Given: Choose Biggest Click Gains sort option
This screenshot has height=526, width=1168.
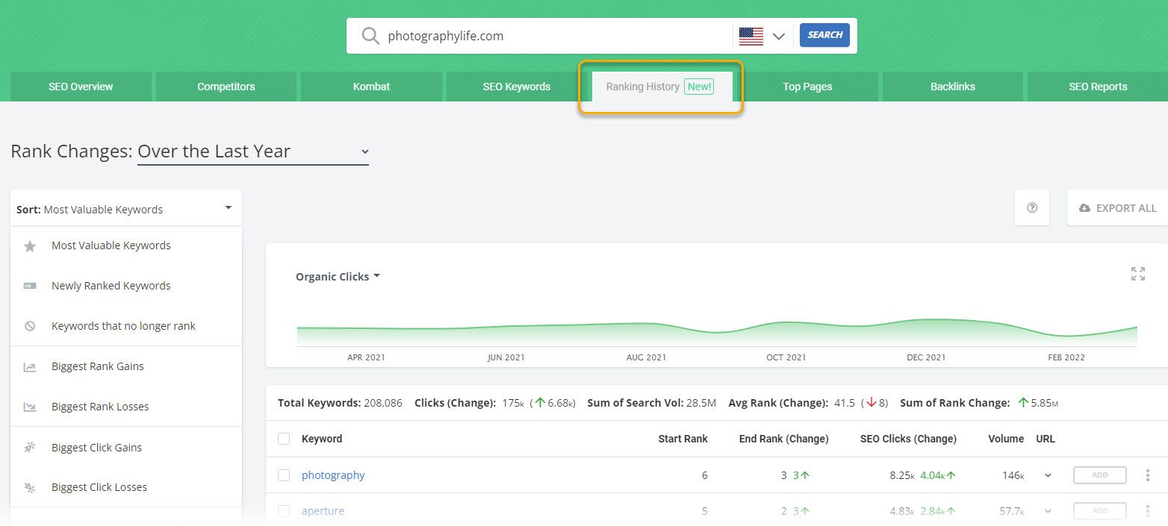Looking at the screenshot, I should click(x=126, y=448).
